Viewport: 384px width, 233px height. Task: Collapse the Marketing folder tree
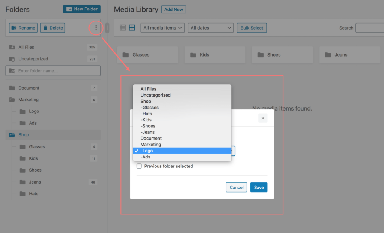point(12,100)
